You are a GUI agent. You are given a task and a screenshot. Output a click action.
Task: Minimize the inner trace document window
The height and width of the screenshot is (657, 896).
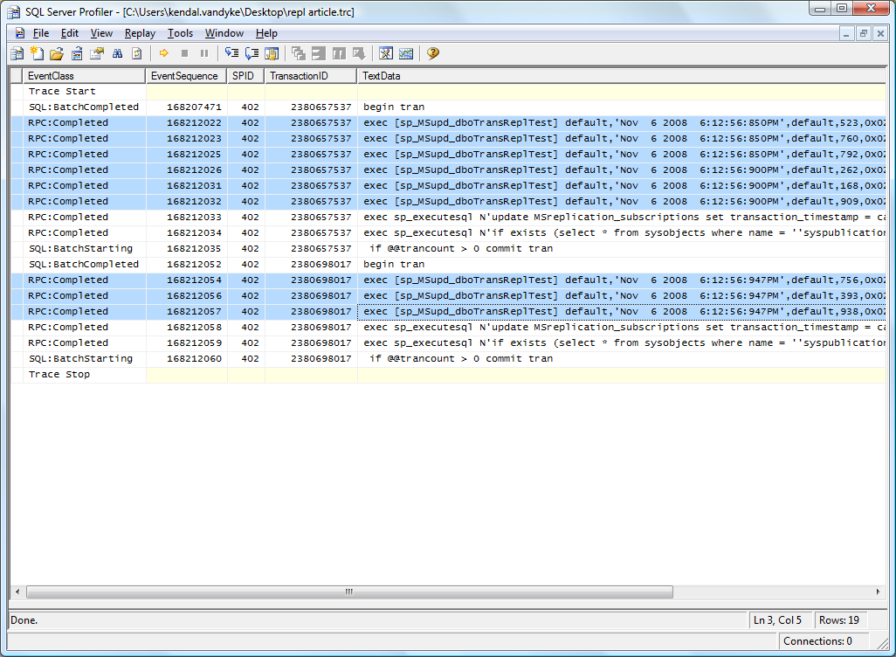coord(846,33)
